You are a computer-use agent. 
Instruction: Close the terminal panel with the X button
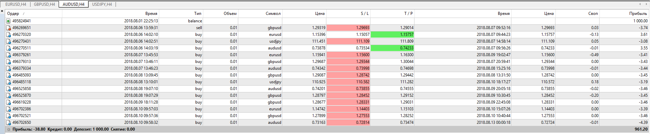point(2,11)
